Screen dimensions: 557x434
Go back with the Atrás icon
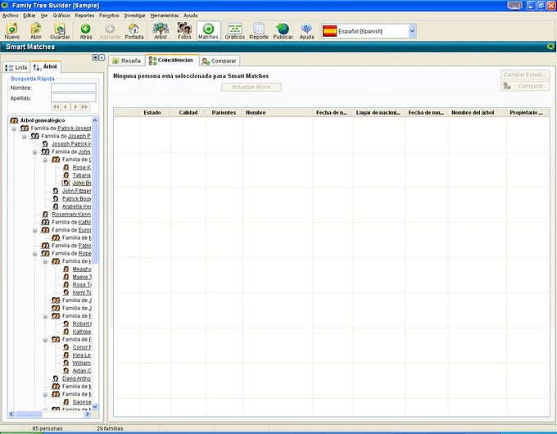pyautogui.click(x=86, y=30)
